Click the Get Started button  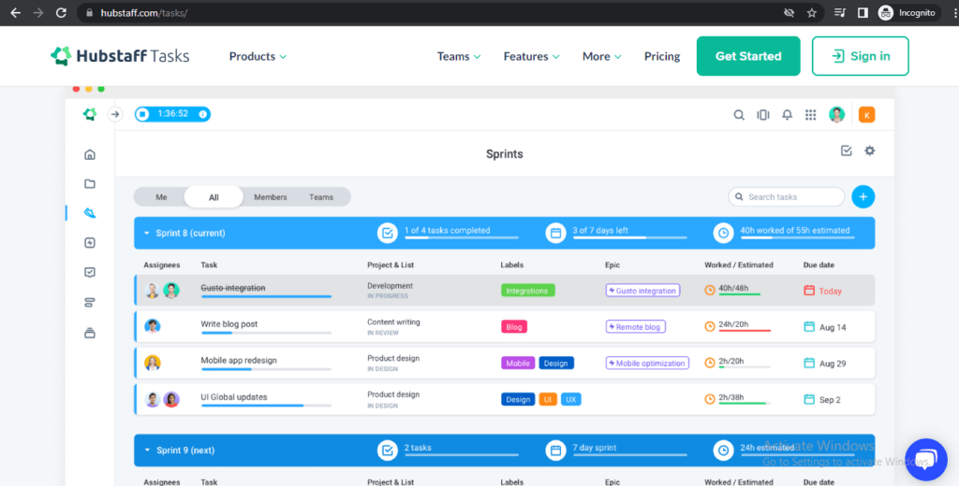click(748, 56)
